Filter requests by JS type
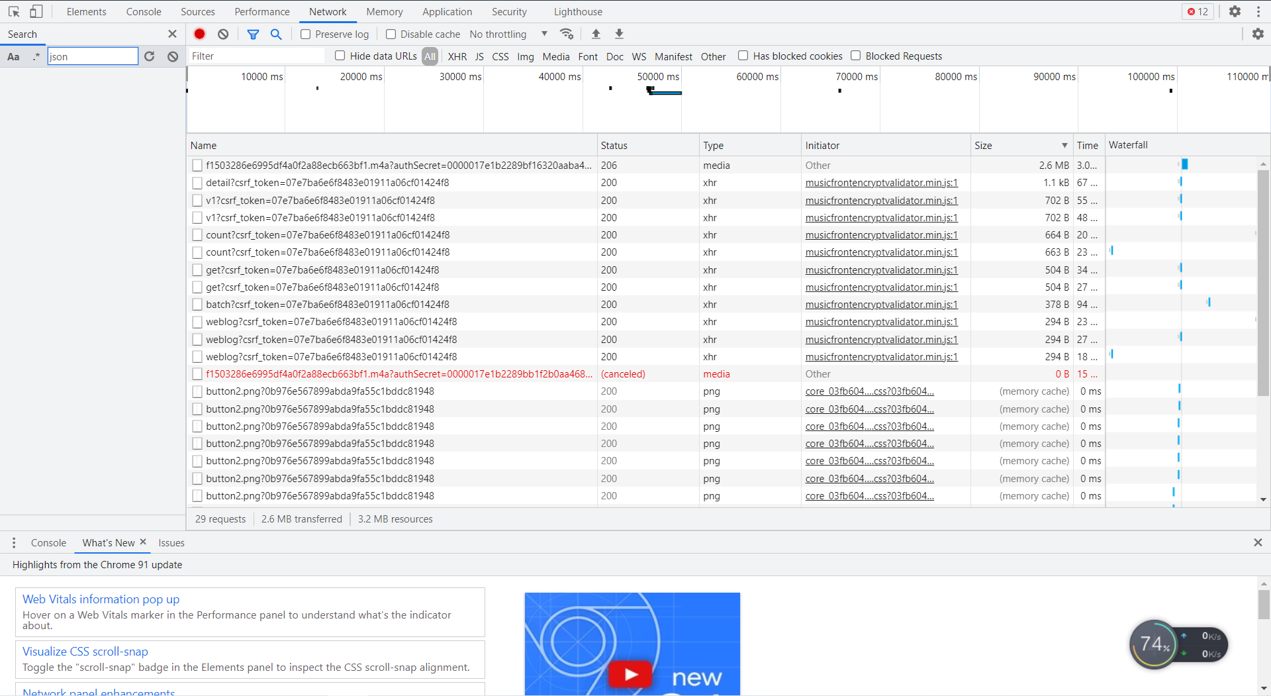The width and height of the screenshot is (1271, 696). pos(479,56)
